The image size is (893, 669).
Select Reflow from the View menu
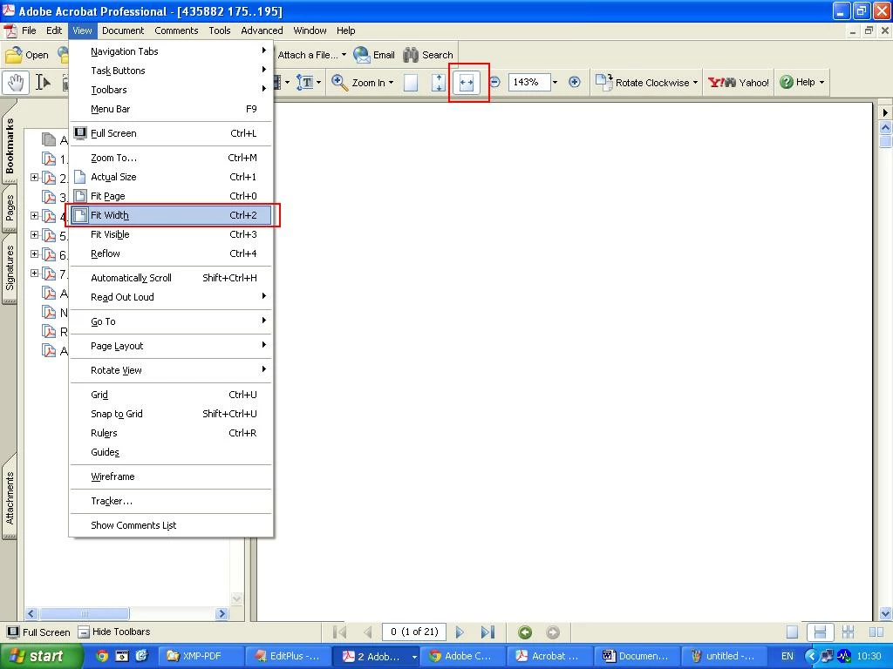coord(171,253)
